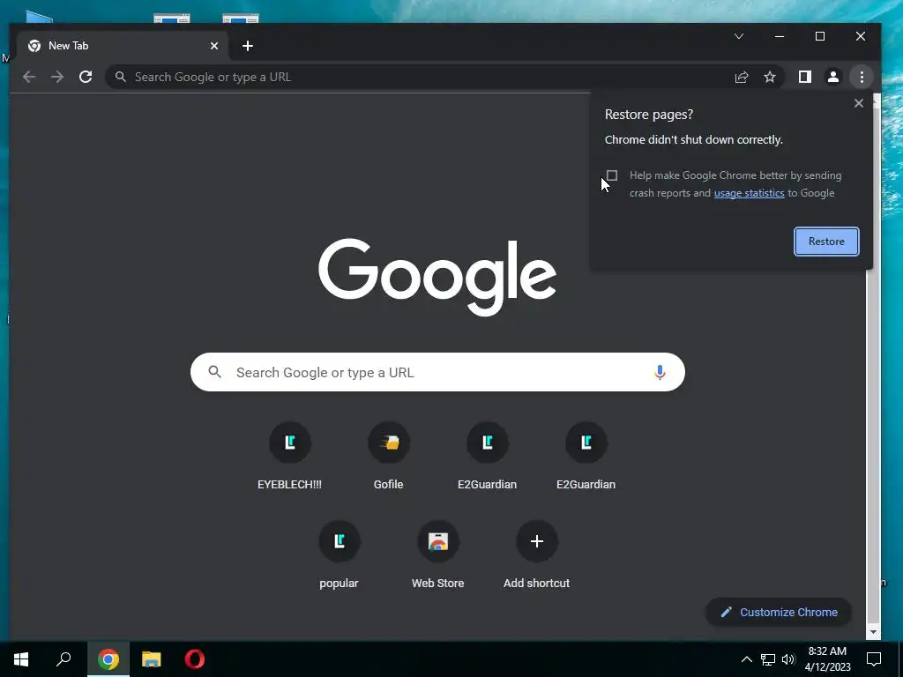Click the browser forward arrow
This screenshot has height=677, width=903.
click(x=57, y=77)
